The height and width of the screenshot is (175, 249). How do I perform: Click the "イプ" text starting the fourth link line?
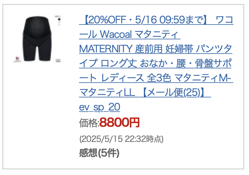pos(88,63)
